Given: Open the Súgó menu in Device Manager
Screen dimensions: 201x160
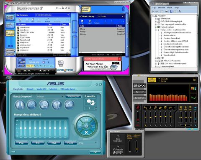Looking at the screenshot, I should pyautogui.click(x=176, y=7).
